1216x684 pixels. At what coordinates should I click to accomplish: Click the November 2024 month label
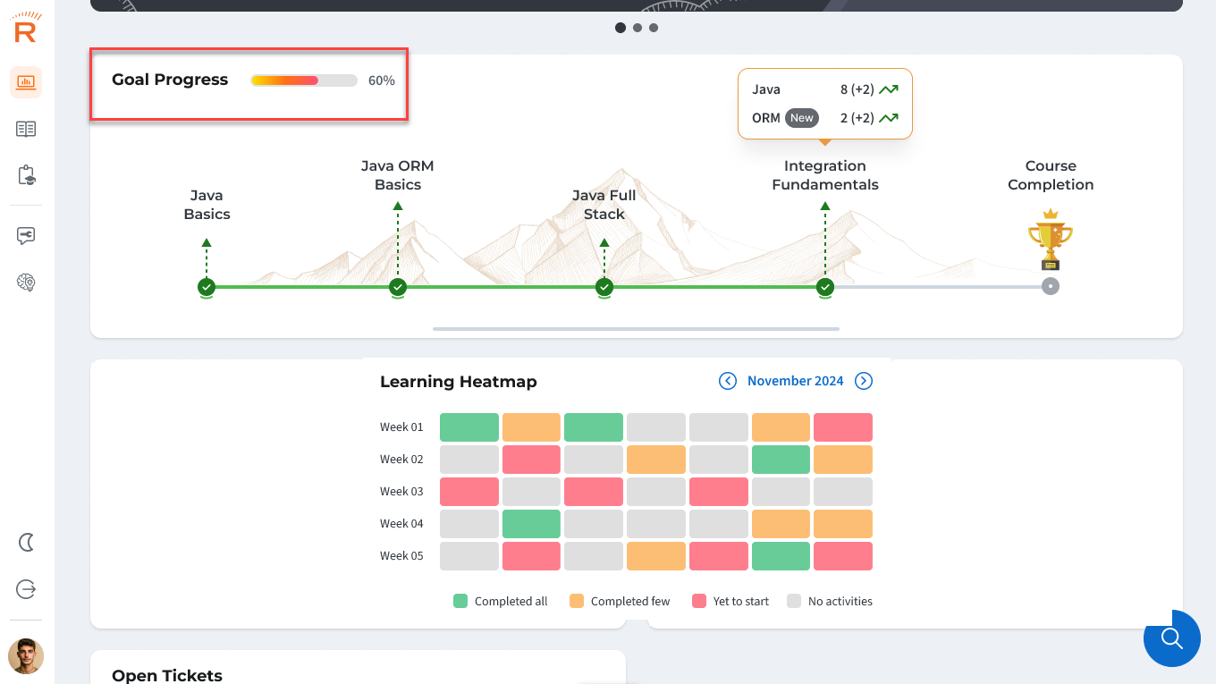click(x=796, y=381)
